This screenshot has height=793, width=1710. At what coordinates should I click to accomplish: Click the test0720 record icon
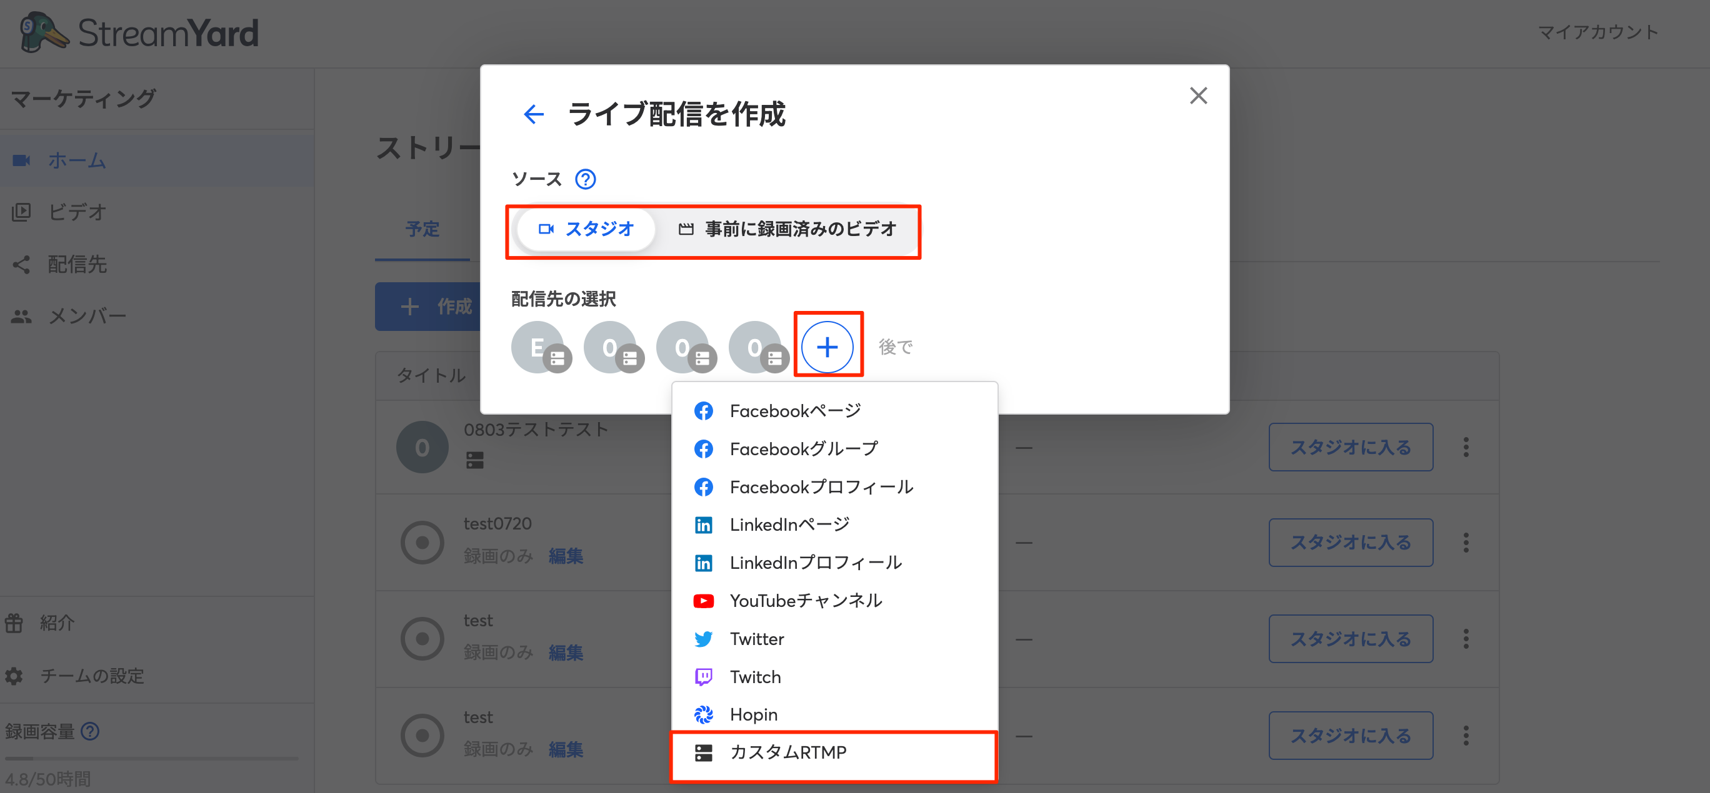pyautogui.click(x=422, y=543)
